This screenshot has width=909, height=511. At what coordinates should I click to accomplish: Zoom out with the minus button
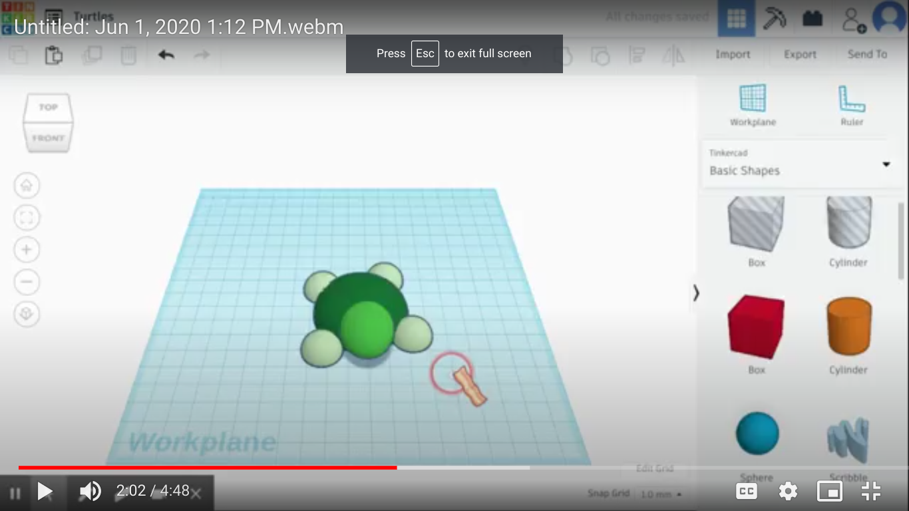(x=27, y=281)
